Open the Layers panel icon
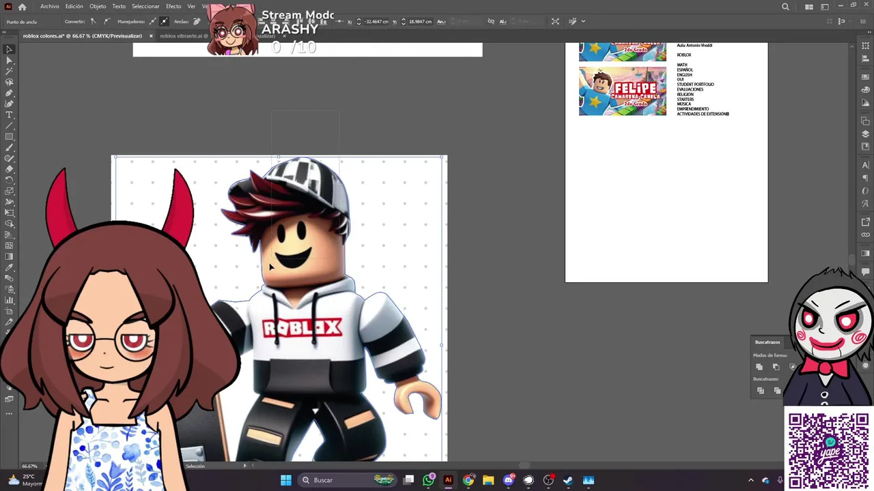This screenshot has width=874, height=491. tap(866, 134)
